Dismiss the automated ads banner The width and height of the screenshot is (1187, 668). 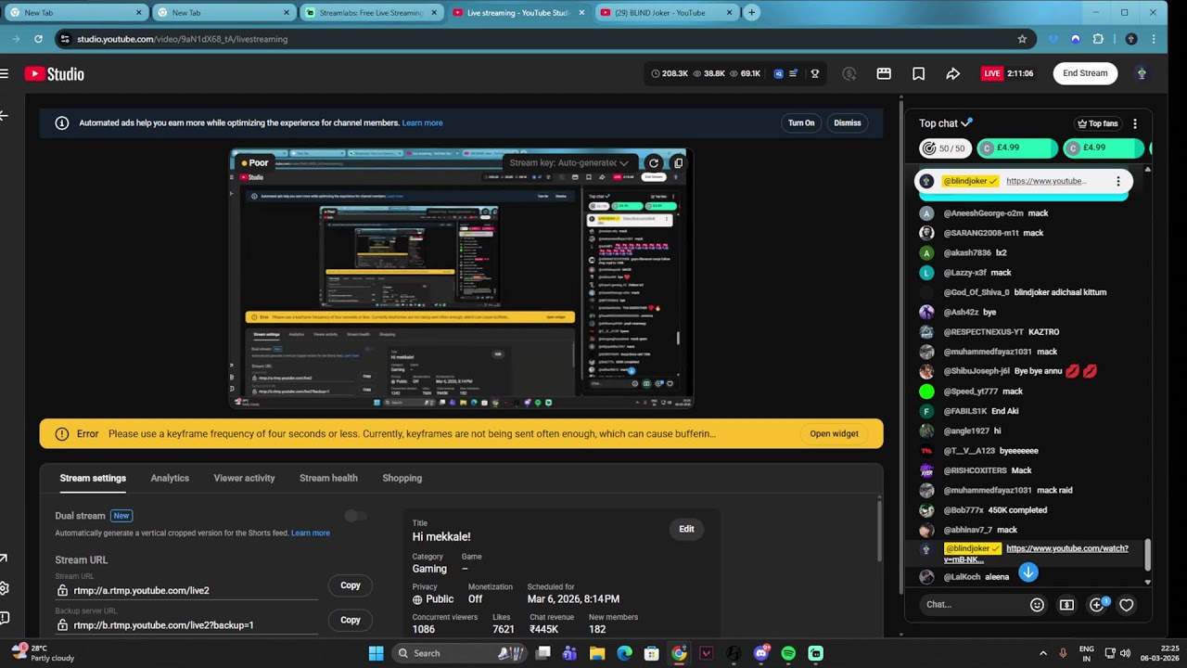tap(848, 122)
